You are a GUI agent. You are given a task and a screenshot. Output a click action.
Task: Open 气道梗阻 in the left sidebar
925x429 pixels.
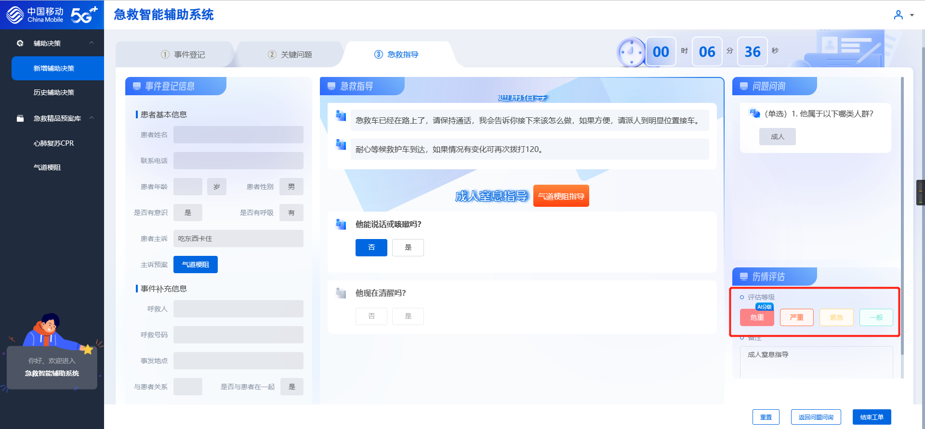tap(47, 167)
